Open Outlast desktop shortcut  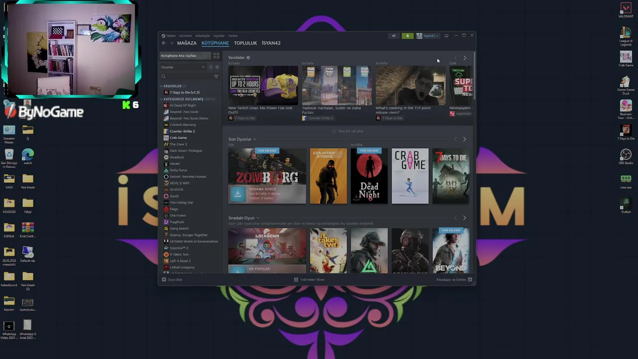[x=626, y=205]
